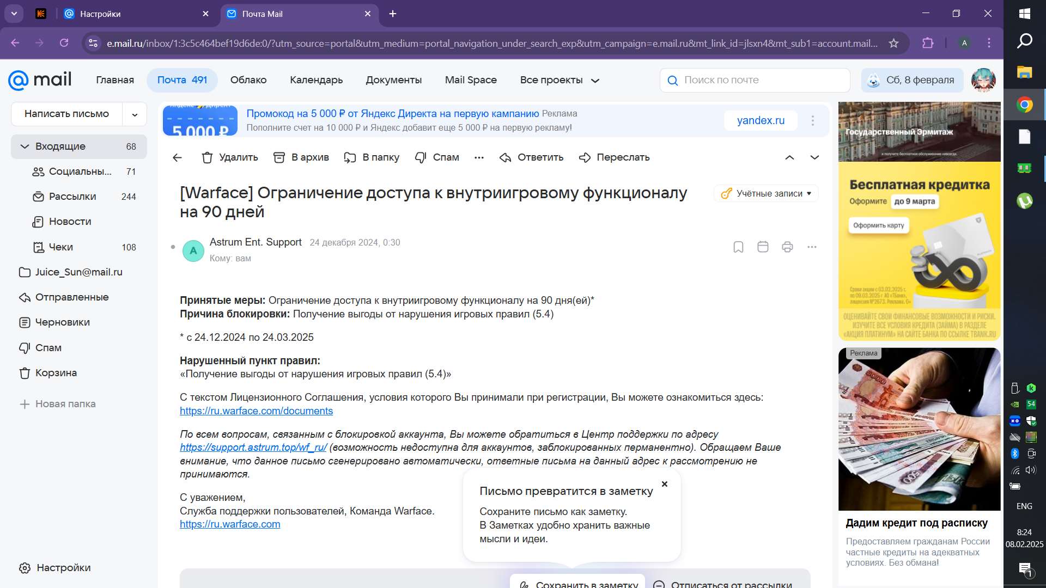Open the Juice_Sun@mail.ru folder
Image resolution: width=1046 pixels, height=588 pixels.
point(79,272)
